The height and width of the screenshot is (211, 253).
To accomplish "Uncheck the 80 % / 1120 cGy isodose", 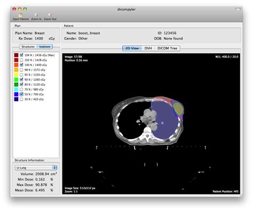I will 21,84.
